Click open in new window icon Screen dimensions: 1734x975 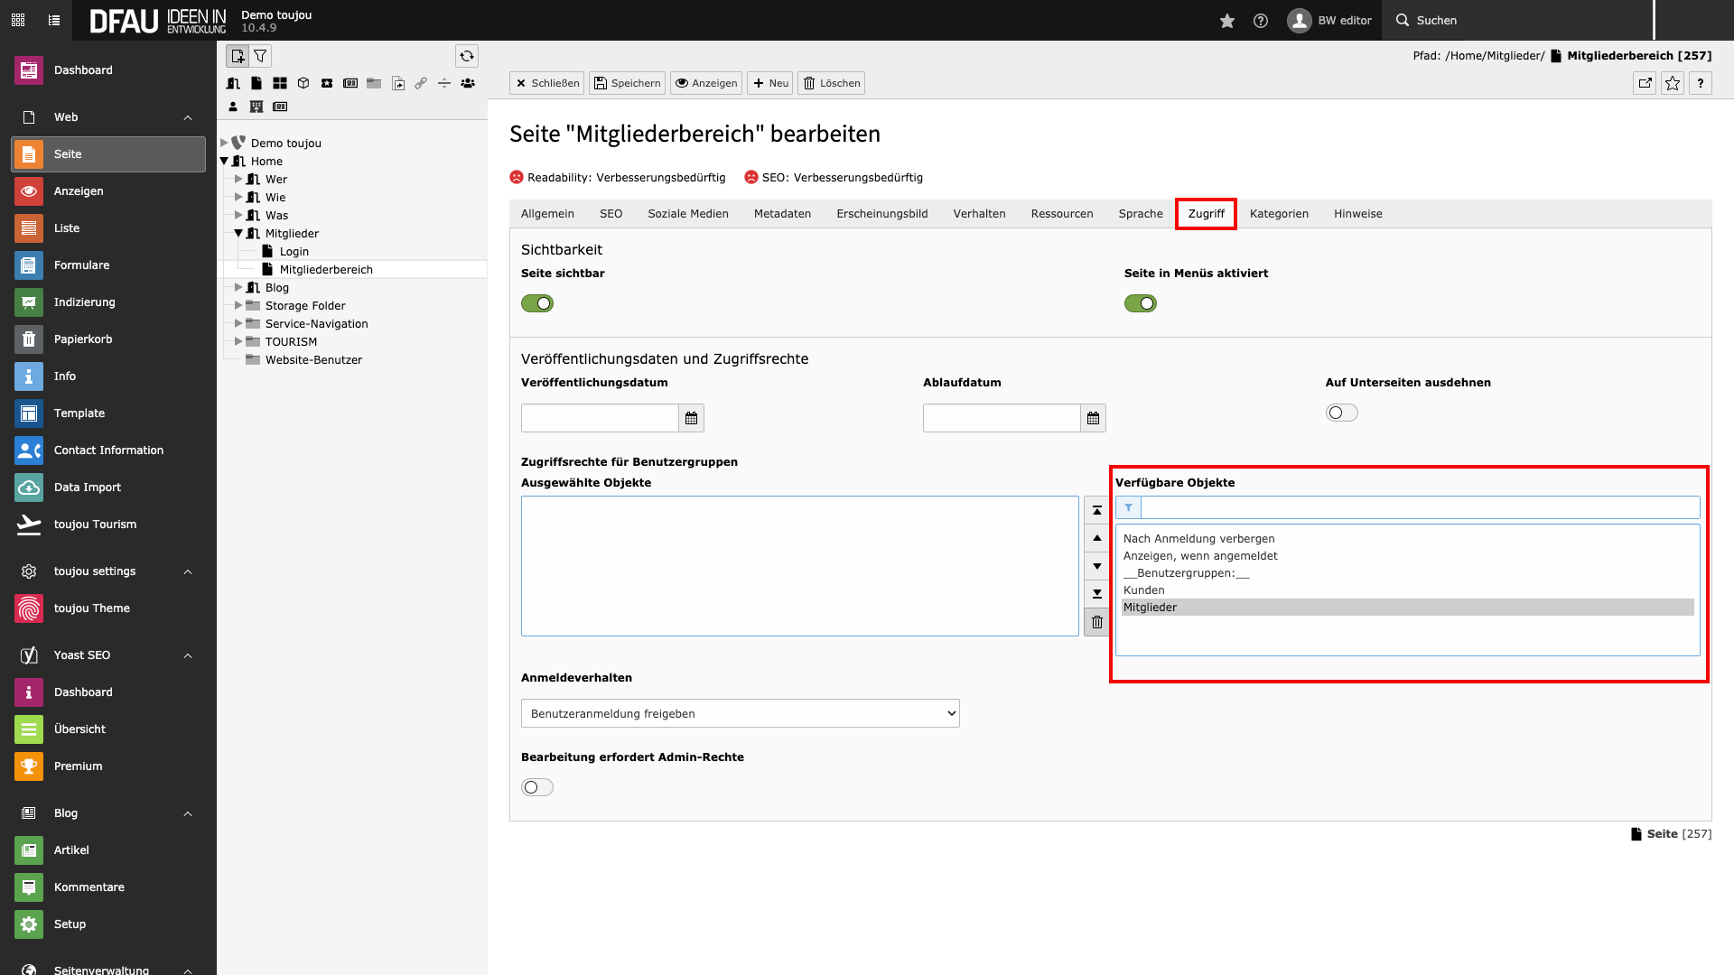[1645, 83]
